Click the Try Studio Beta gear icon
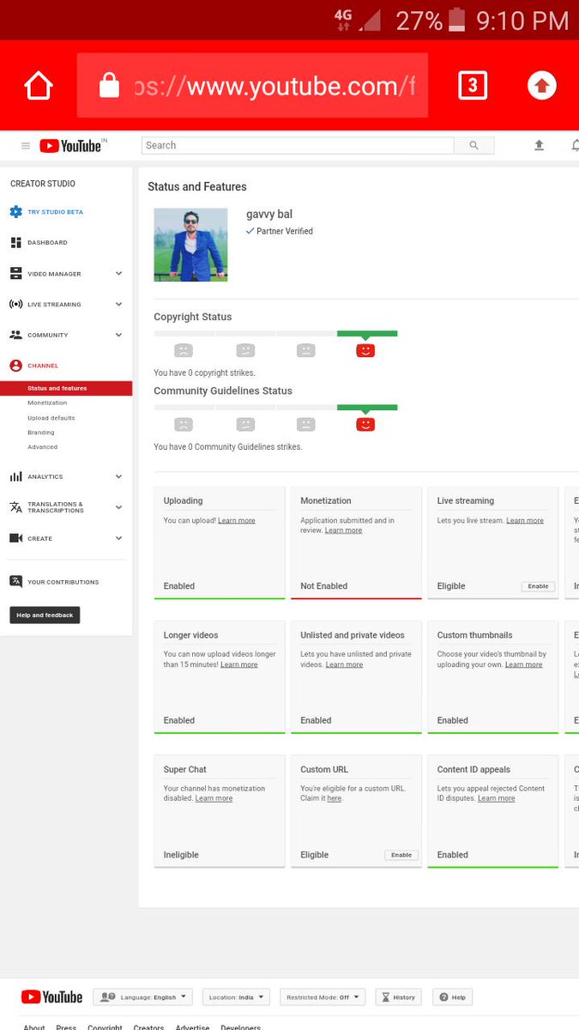Screen dimensions: 579x1030 (x=15, y=212)
